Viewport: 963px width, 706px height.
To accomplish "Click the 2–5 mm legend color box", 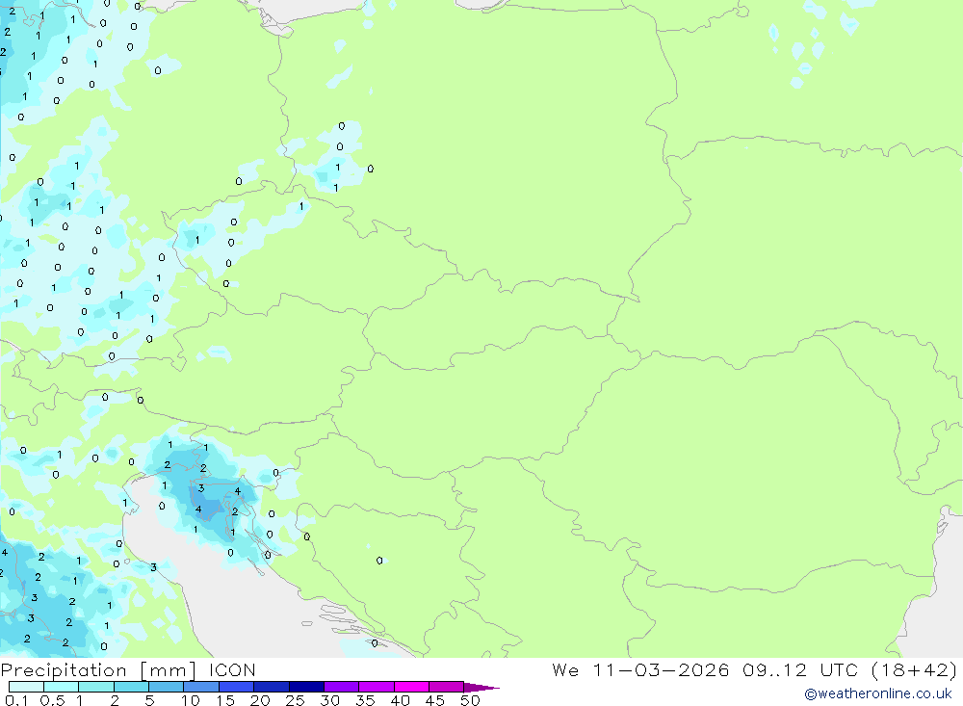I will (x=131, y=687).
